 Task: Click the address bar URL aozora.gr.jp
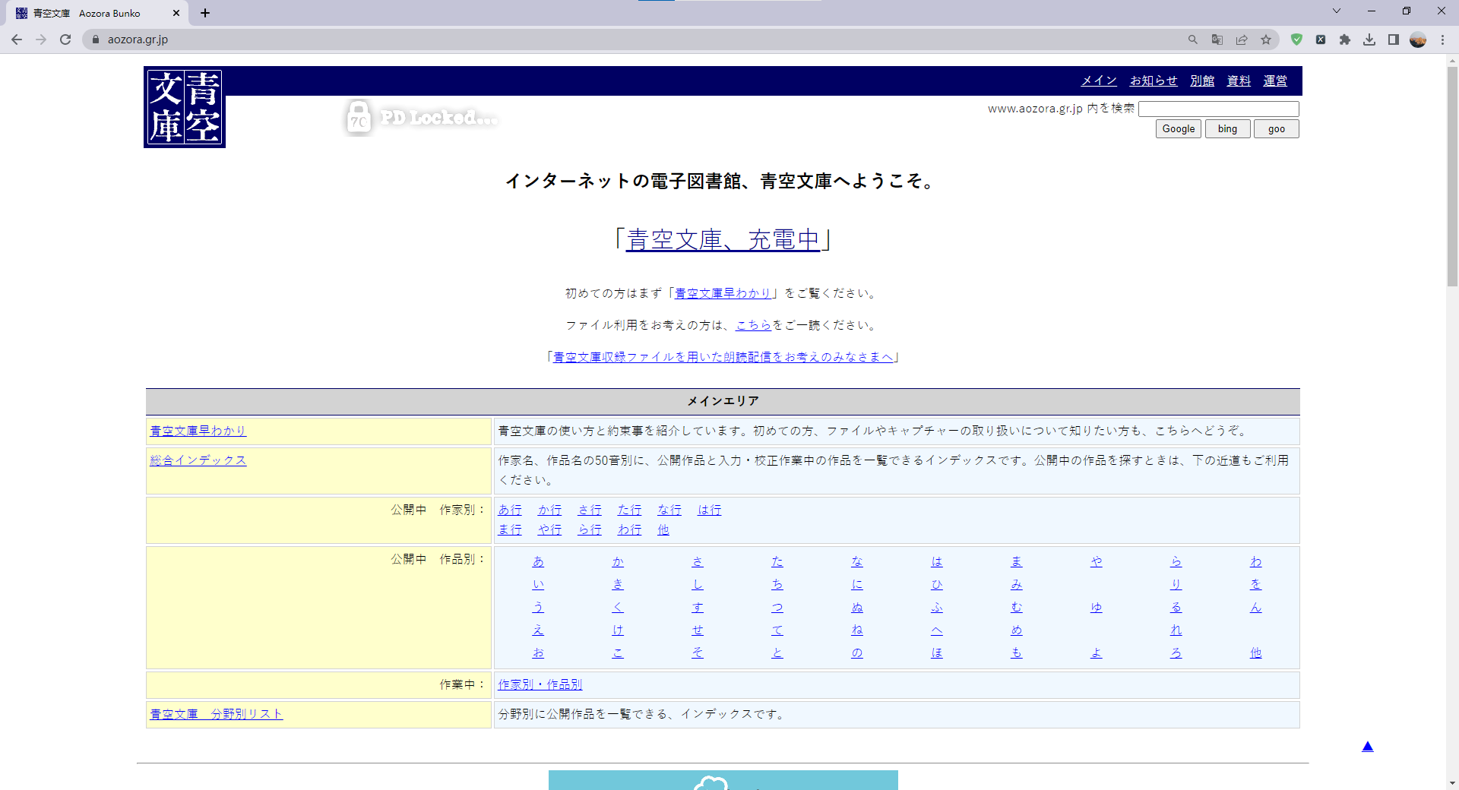click(138, 39)
